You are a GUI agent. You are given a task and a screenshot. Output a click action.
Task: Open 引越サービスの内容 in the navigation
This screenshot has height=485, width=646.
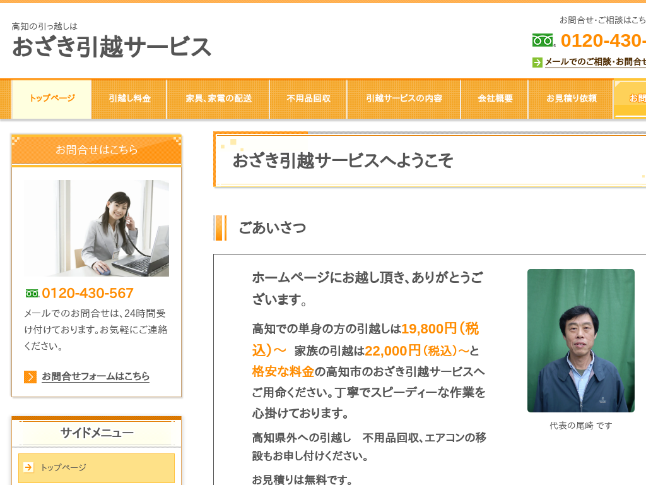pyautogui.click(x=404, y=99)
